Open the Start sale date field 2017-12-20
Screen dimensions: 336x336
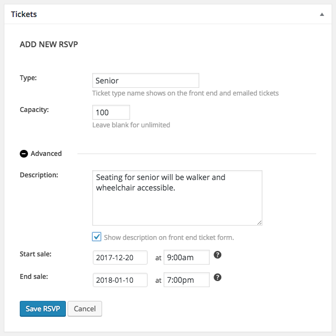pyautogui.click(x=120, y=257)
